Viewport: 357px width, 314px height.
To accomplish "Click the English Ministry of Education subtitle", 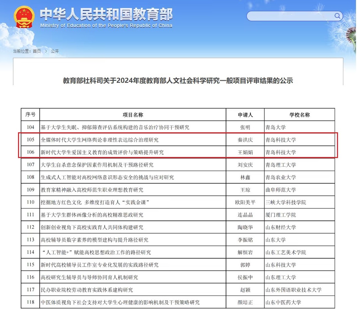I will coord(106,26).
